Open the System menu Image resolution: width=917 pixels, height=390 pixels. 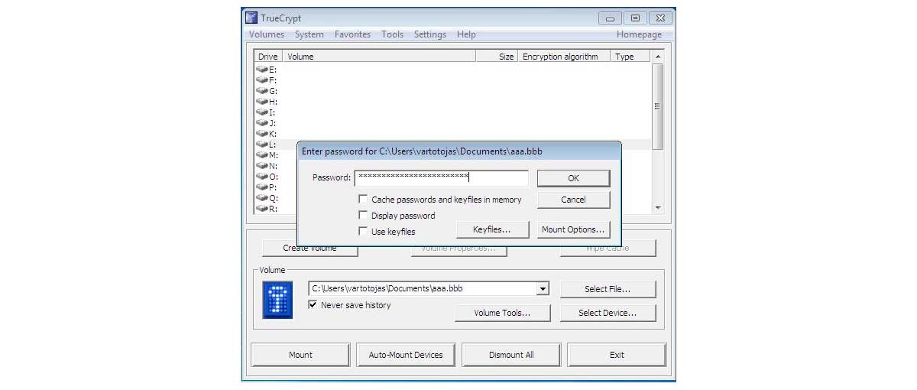point(309,34)
